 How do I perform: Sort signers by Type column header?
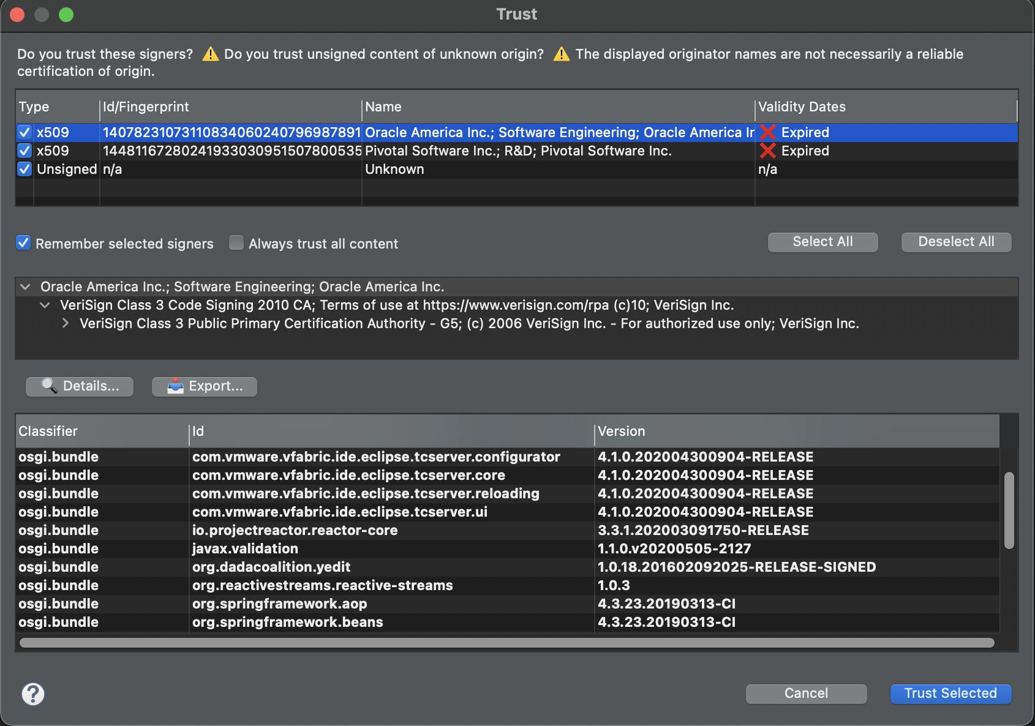tap(57, 107)
